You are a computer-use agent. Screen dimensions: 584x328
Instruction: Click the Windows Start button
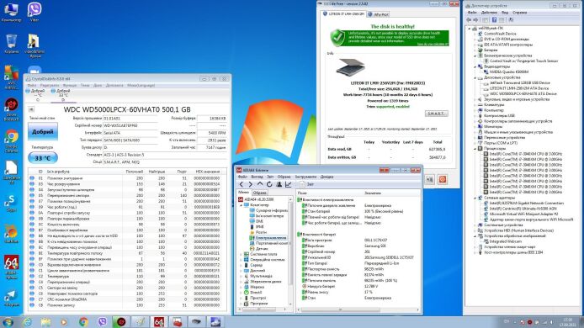(x=8, y=322)
